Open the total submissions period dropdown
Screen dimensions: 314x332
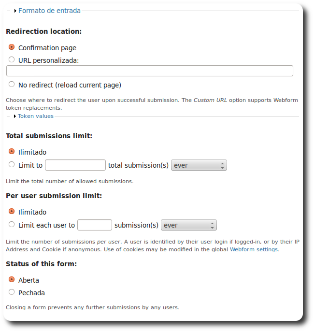199,165
